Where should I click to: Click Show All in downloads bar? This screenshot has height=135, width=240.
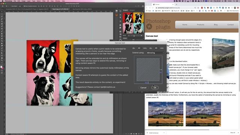(232, 133)
